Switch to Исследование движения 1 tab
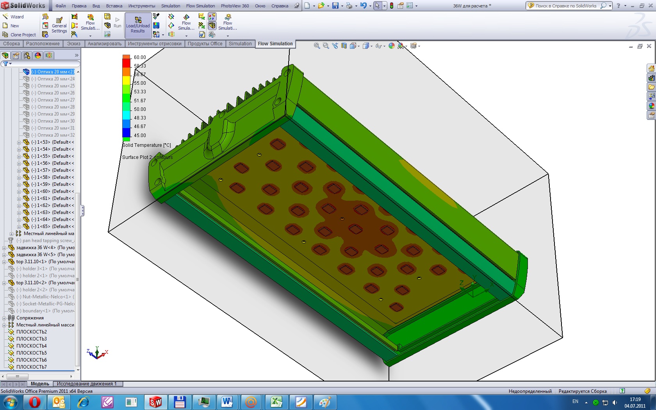This screenshot has height=410, width=656. point(87,384)
